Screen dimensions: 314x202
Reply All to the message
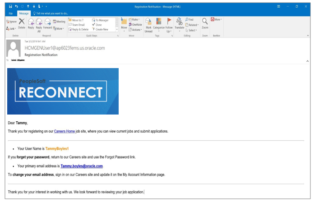[x=39, y=25]
